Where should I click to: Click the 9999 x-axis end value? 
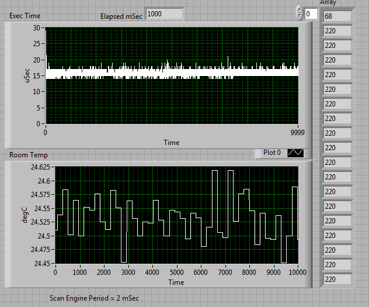[297, 132]
